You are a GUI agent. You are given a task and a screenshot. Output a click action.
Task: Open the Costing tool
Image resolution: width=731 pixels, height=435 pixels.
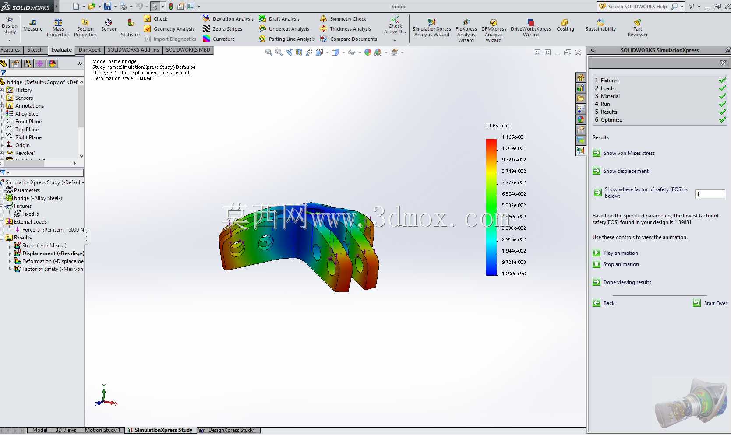tap(565, 25)
